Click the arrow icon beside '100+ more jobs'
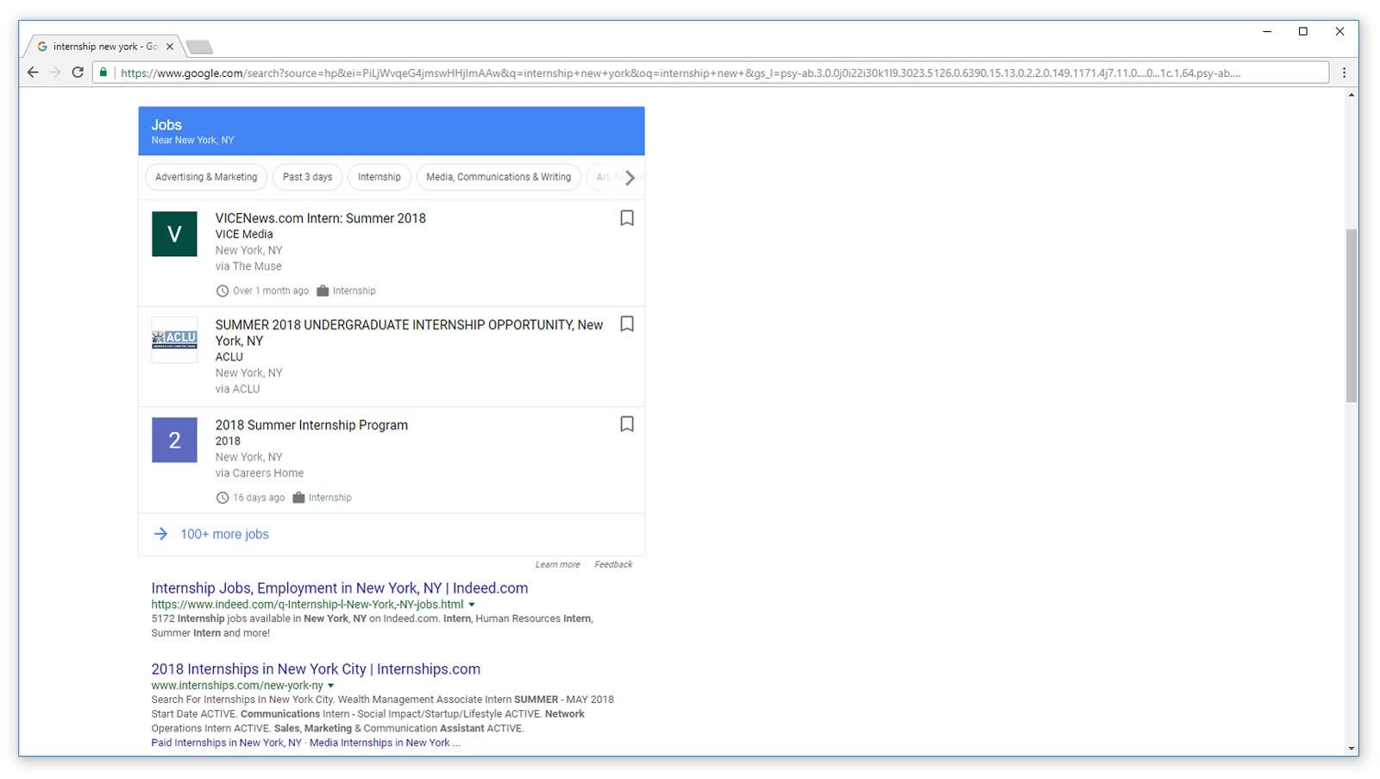Image resolution: width=1380 pixels, height=779 pixels. (160, 534)
